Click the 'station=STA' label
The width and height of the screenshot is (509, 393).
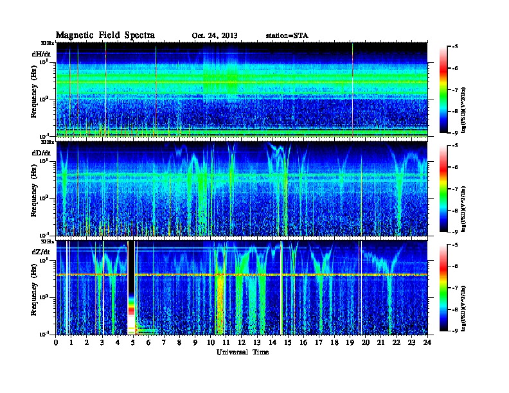287,36
